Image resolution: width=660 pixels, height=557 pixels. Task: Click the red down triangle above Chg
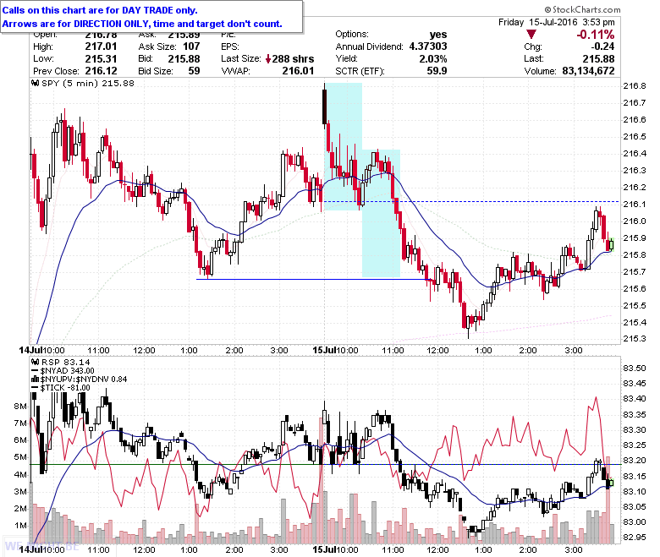coord(531,34)
